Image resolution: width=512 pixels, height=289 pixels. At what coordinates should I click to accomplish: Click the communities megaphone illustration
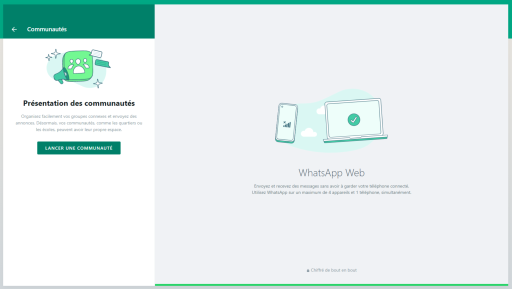pos(78,68)
